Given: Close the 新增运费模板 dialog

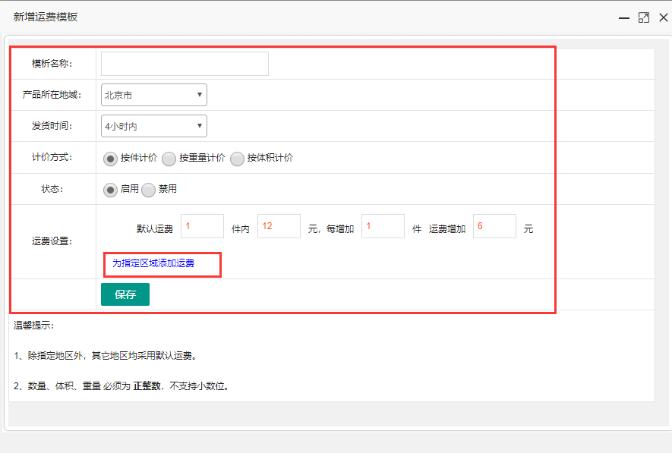Looking at the screenshot, I should [x=663, y=17].
